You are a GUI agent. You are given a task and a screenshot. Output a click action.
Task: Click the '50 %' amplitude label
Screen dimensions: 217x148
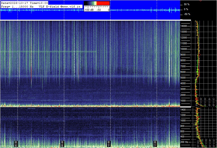coord(187,4)
